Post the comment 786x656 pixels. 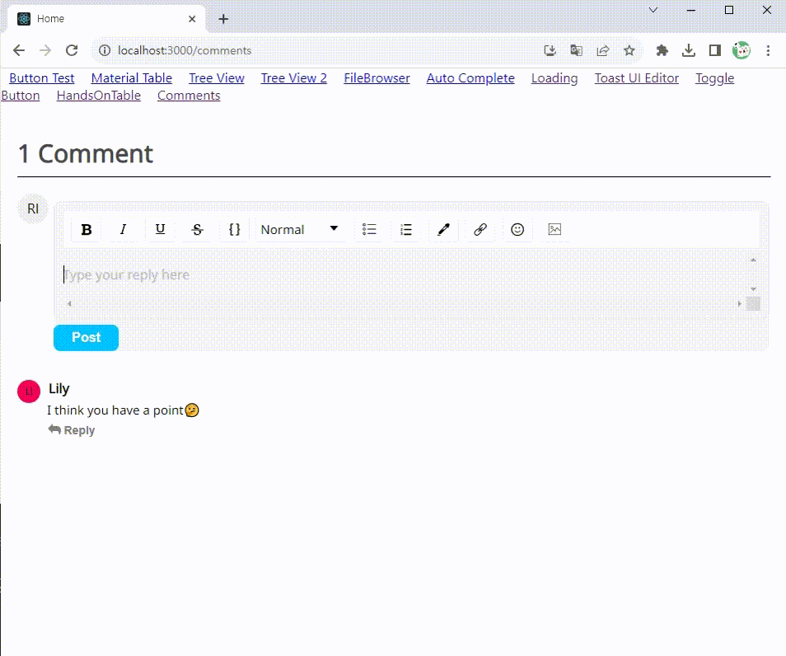tap(87, 338)
